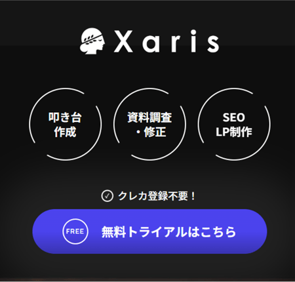Select the 資料調査・修正 circle
This screenshot has width=295, height=282.
click(149, 125)
